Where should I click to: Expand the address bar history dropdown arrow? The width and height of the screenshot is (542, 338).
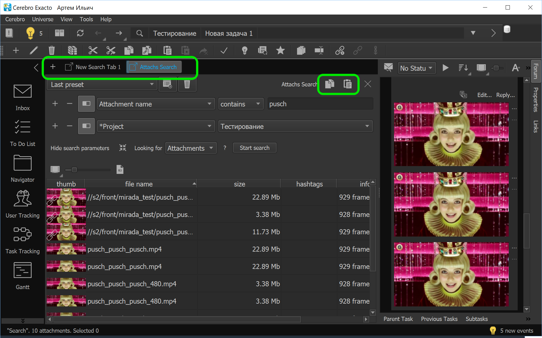[473, 33]
